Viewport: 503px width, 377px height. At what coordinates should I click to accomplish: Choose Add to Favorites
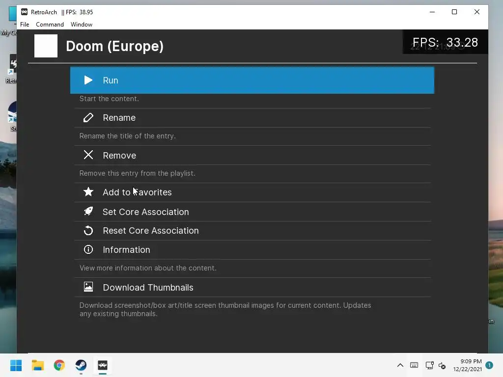(x=252, y=192)
